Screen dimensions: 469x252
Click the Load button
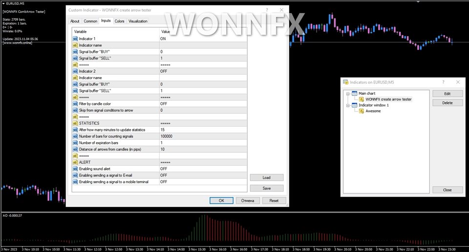click(x=267, y=178)
